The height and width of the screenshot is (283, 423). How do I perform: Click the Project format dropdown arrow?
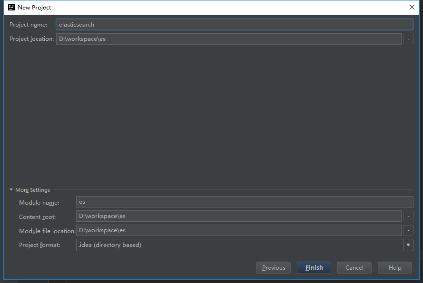click(408, 245)
